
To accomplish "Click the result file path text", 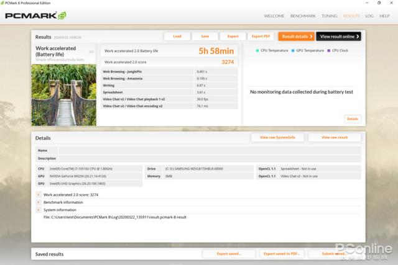I will (115, 217).
